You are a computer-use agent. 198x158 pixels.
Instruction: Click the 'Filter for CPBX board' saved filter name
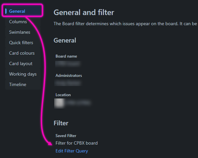(x=76, y=143)
